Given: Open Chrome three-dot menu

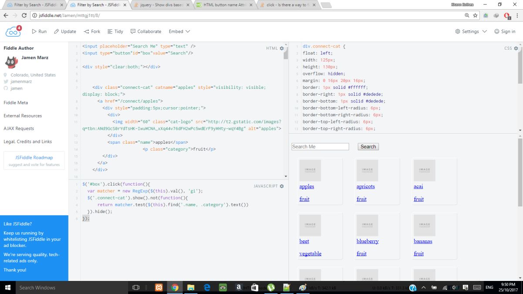Looking at the screenshot, I should click(x=516, y=15).
